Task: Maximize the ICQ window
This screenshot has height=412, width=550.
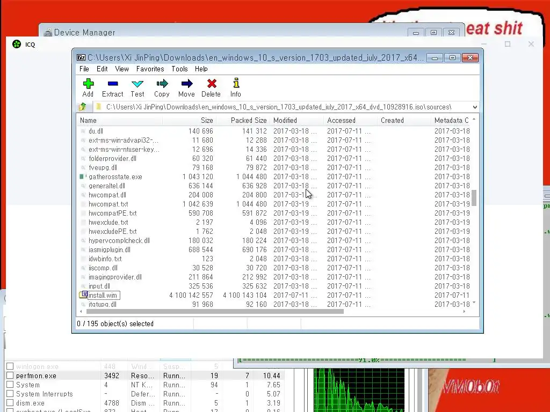Action: pos(508,44)
